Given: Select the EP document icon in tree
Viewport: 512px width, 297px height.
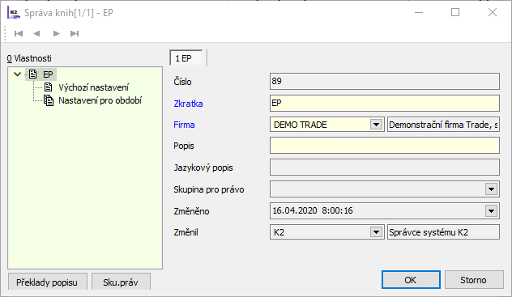Looking at the screenshot, I should [x=32, y=74].
